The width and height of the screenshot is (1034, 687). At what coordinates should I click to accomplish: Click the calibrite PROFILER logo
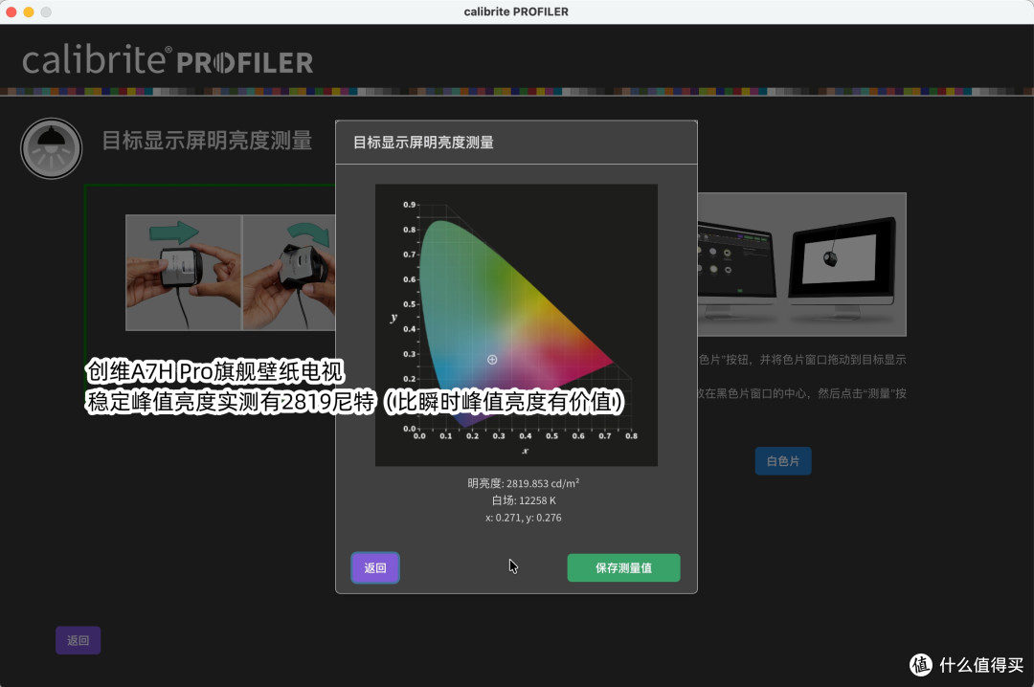[168, 60]
